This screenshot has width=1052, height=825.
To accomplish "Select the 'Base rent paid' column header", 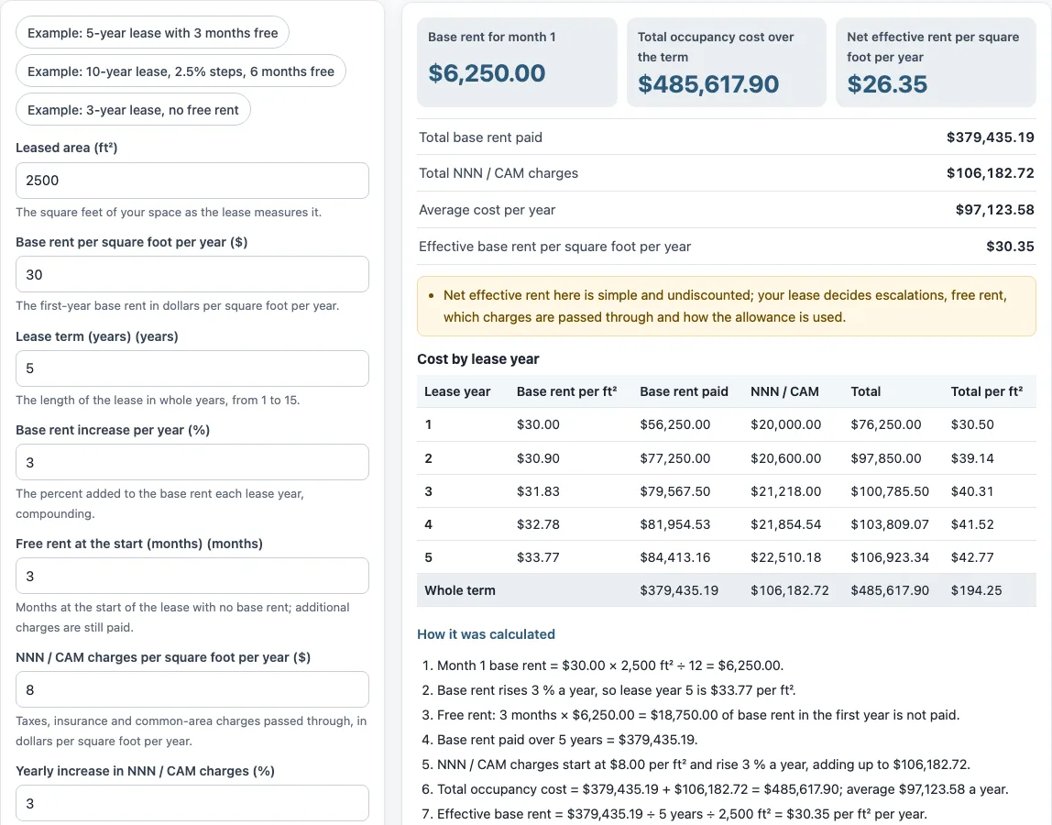I will click(684, 391).
